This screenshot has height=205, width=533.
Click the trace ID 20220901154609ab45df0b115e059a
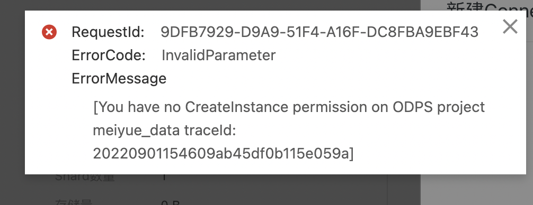point(220,154)
